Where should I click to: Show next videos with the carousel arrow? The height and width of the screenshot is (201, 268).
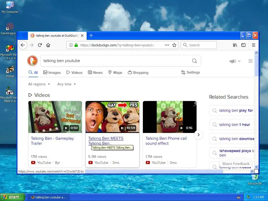(198, 135)
